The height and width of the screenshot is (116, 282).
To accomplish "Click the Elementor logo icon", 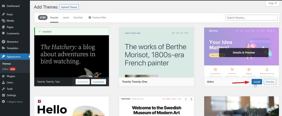I will [3, 42].
